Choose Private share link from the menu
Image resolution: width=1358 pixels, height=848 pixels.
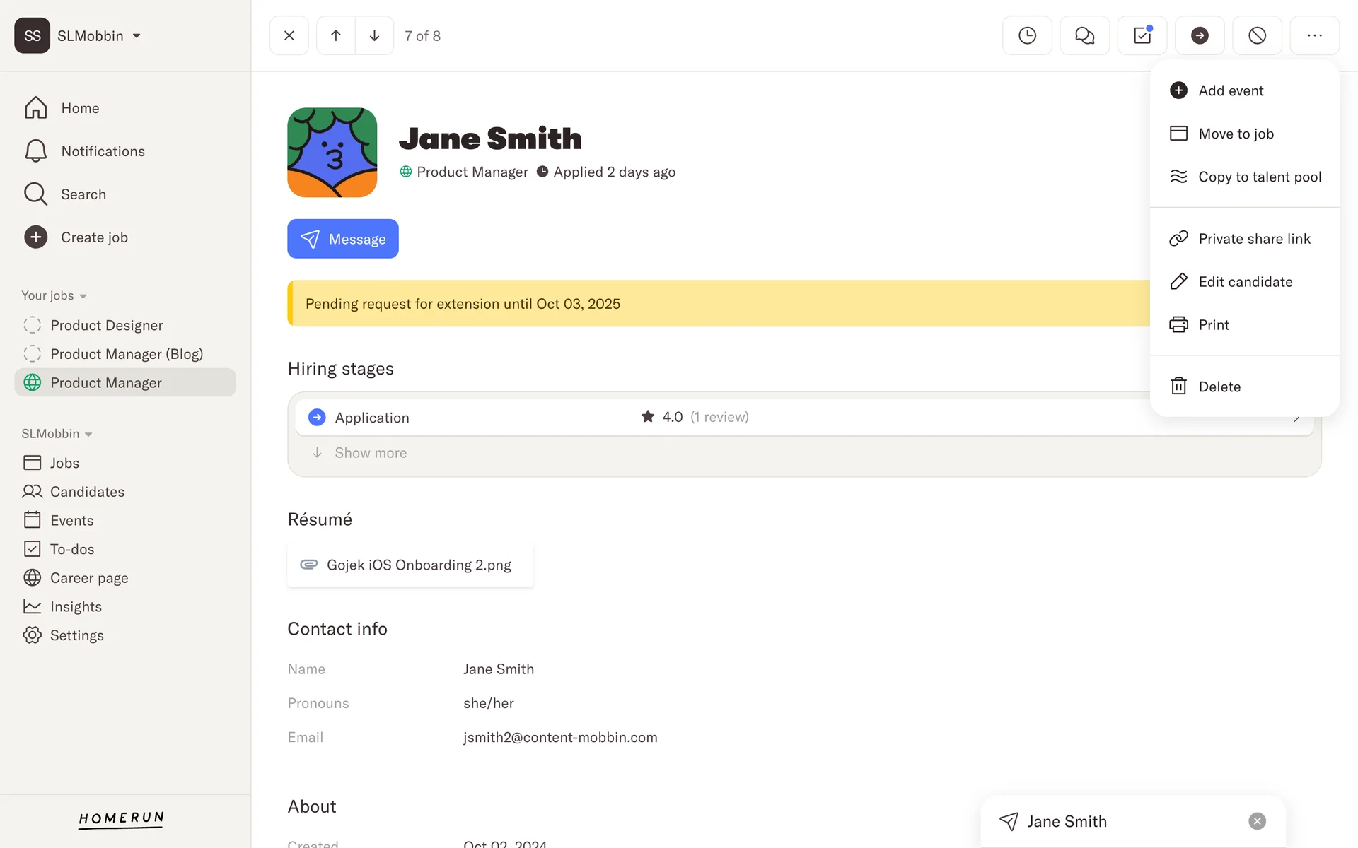pos(1253,239)
